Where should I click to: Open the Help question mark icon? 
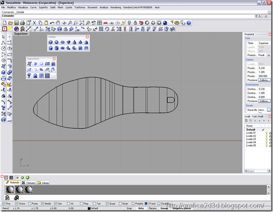tap(189, 23)
